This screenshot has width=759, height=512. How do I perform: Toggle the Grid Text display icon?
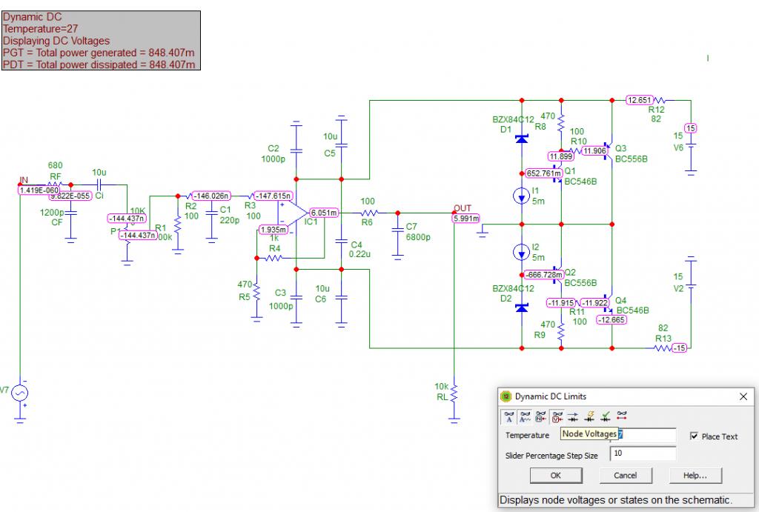(508, 416)
